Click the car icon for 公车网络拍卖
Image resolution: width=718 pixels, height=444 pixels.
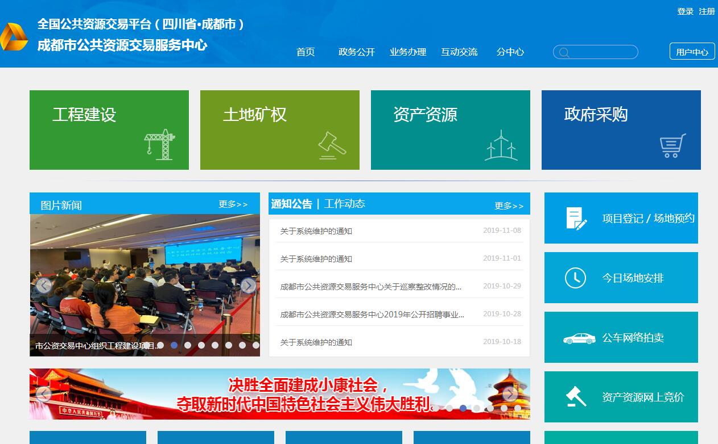tap(579, 338)
